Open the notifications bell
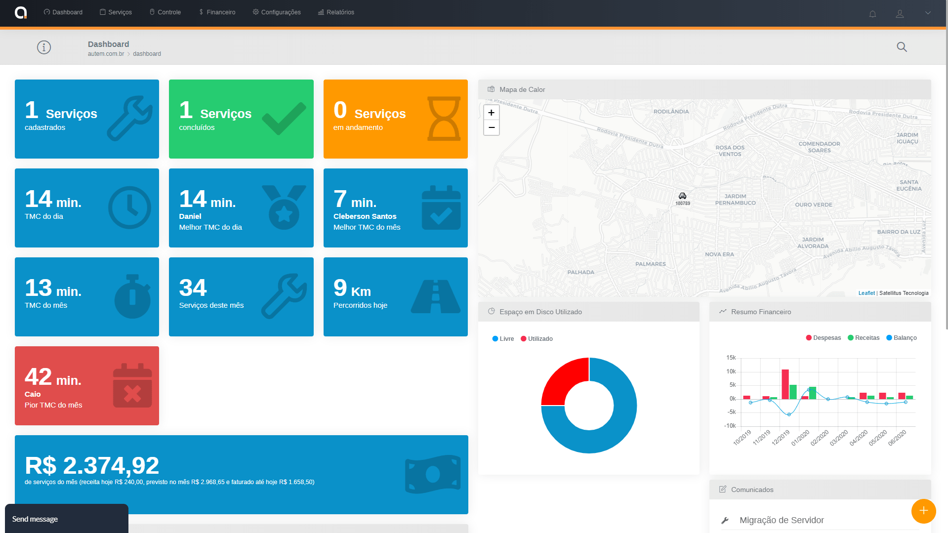Image resolution: width=948 pixels, height=533 pixels. click(x=873, y=14)
